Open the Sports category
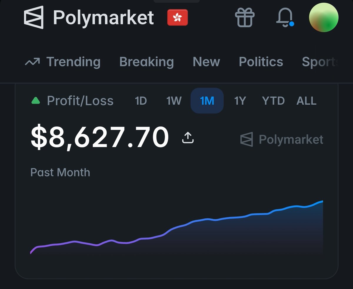The height and width of the screenshot is (289, 353). tap(319, 62)
